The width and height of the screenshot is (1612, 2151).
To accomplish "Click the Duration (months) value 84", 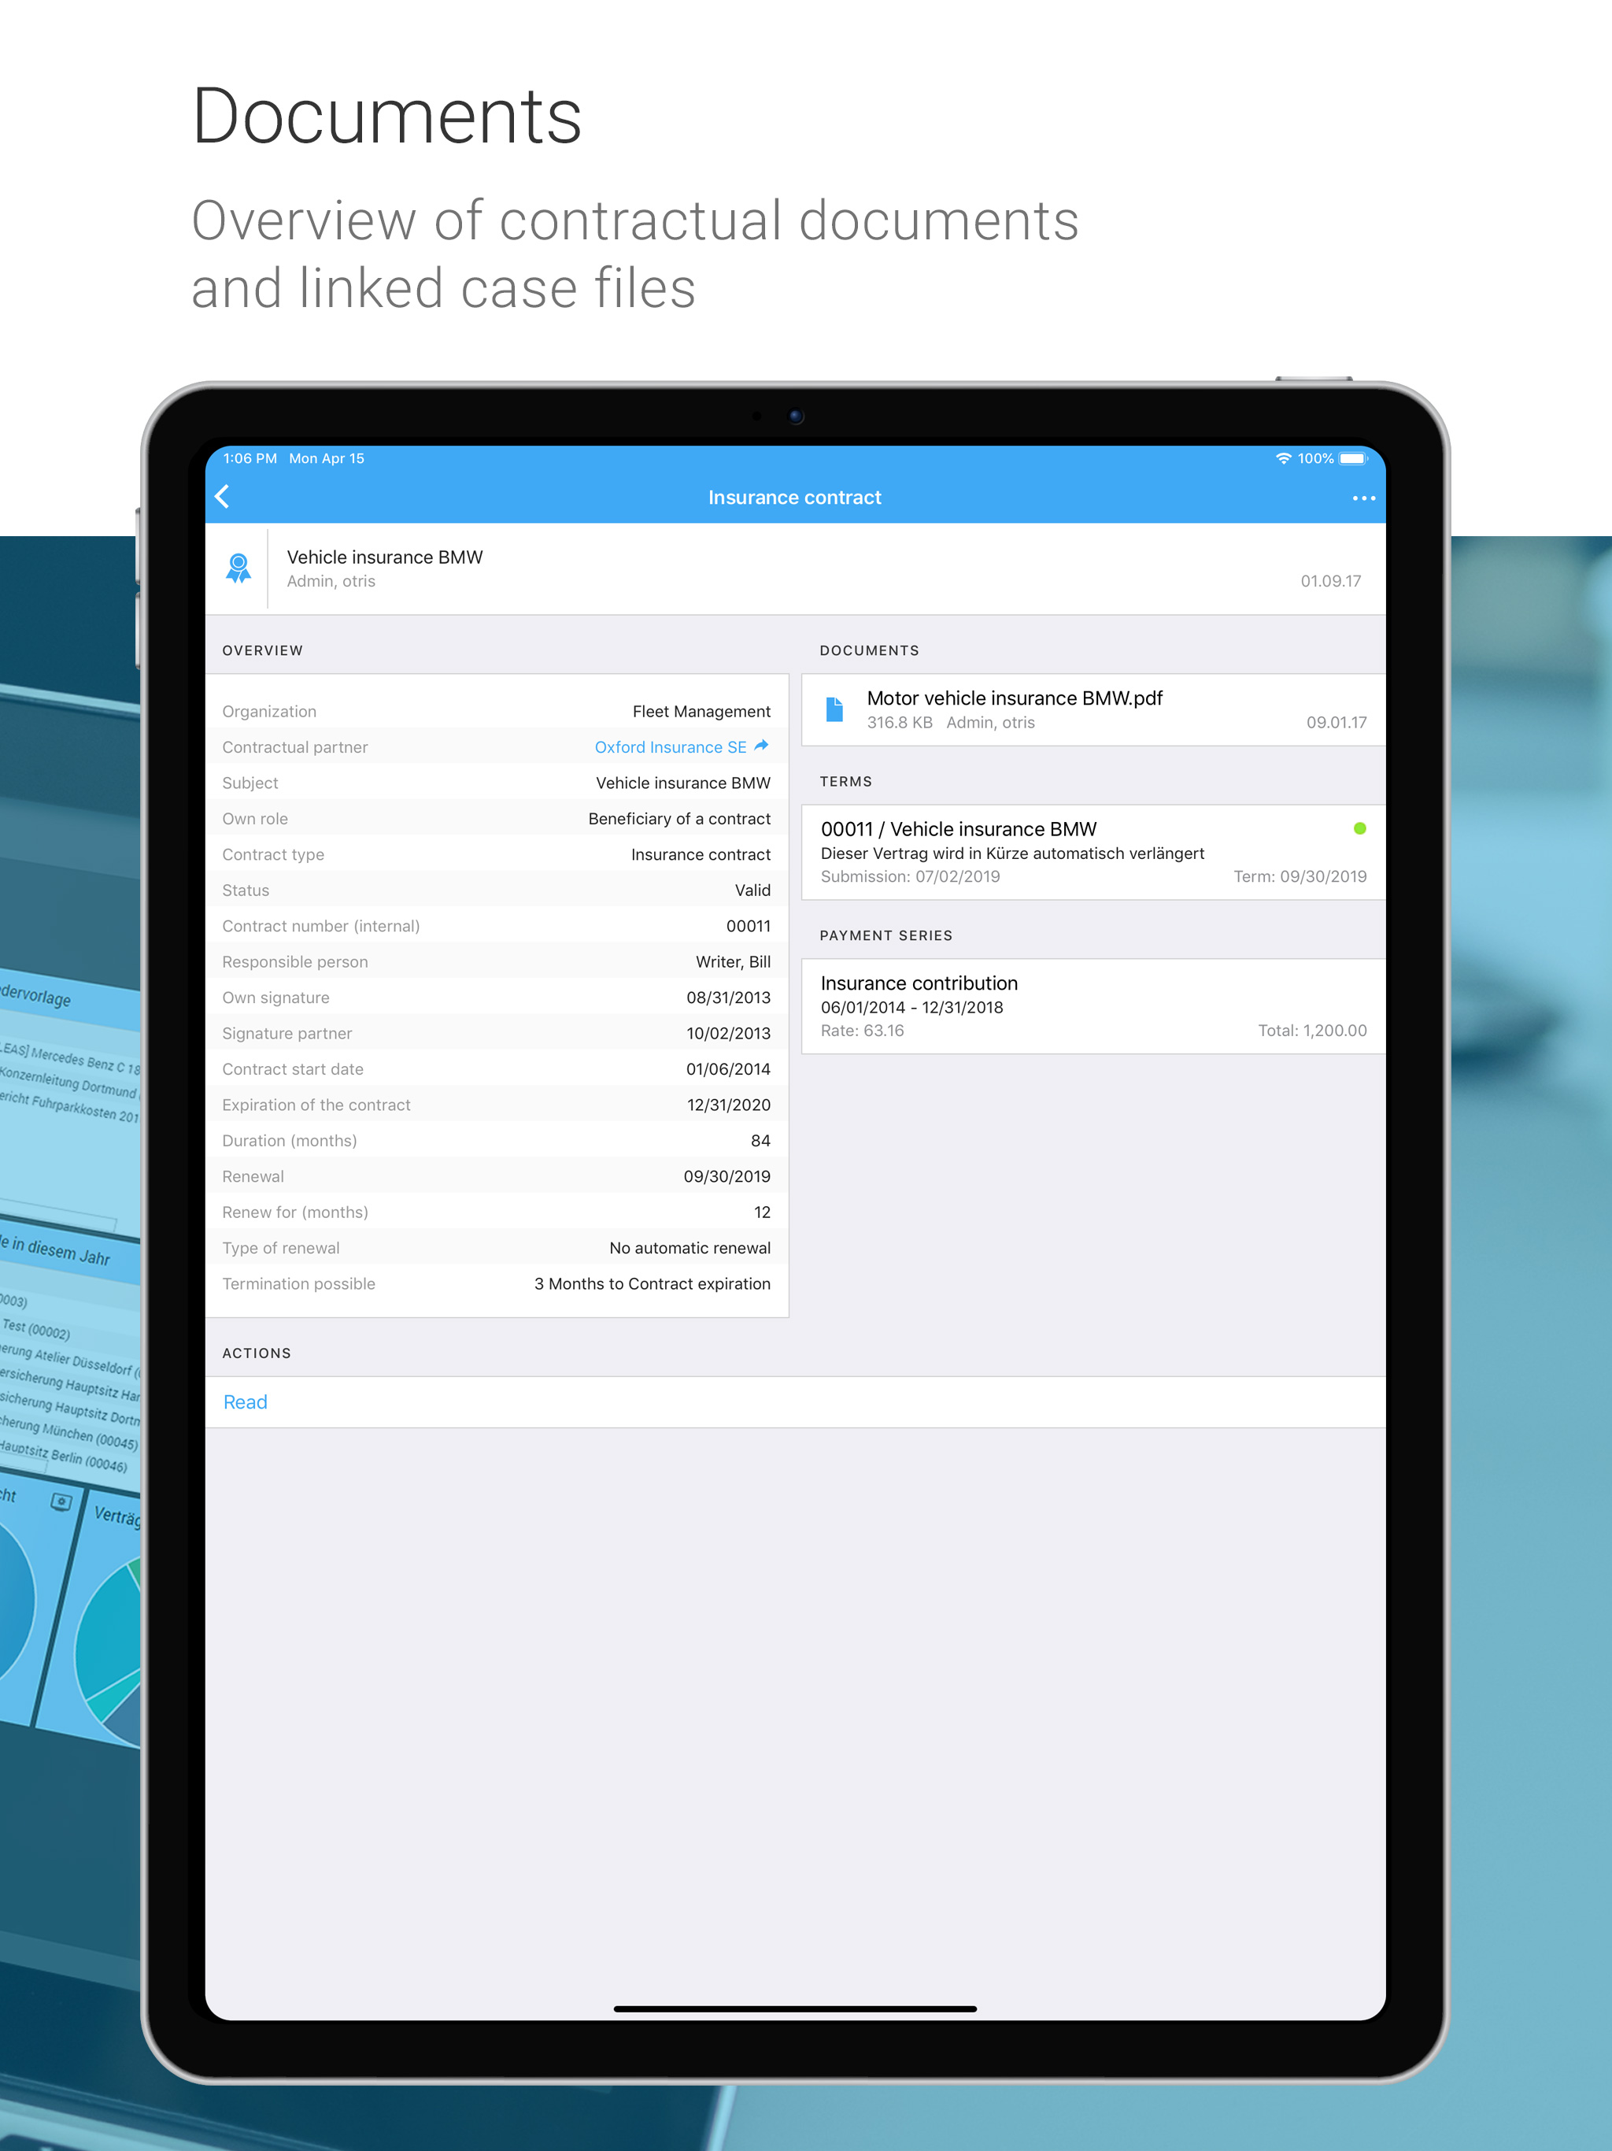I will [x=760, y=1141].
